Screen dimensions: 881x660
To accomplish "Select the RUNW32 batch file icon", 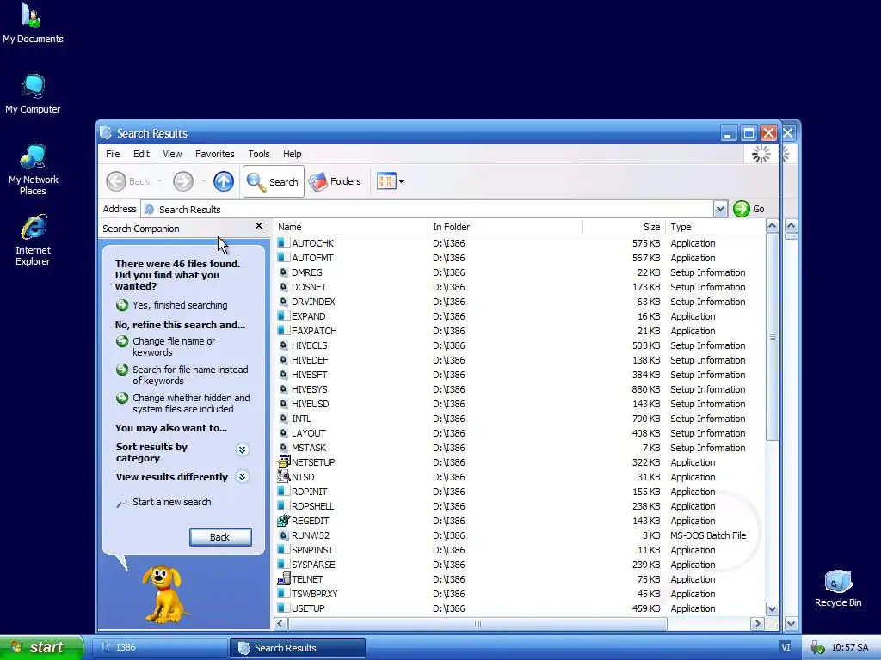I will pyautogui.click(x=284, y=535).
